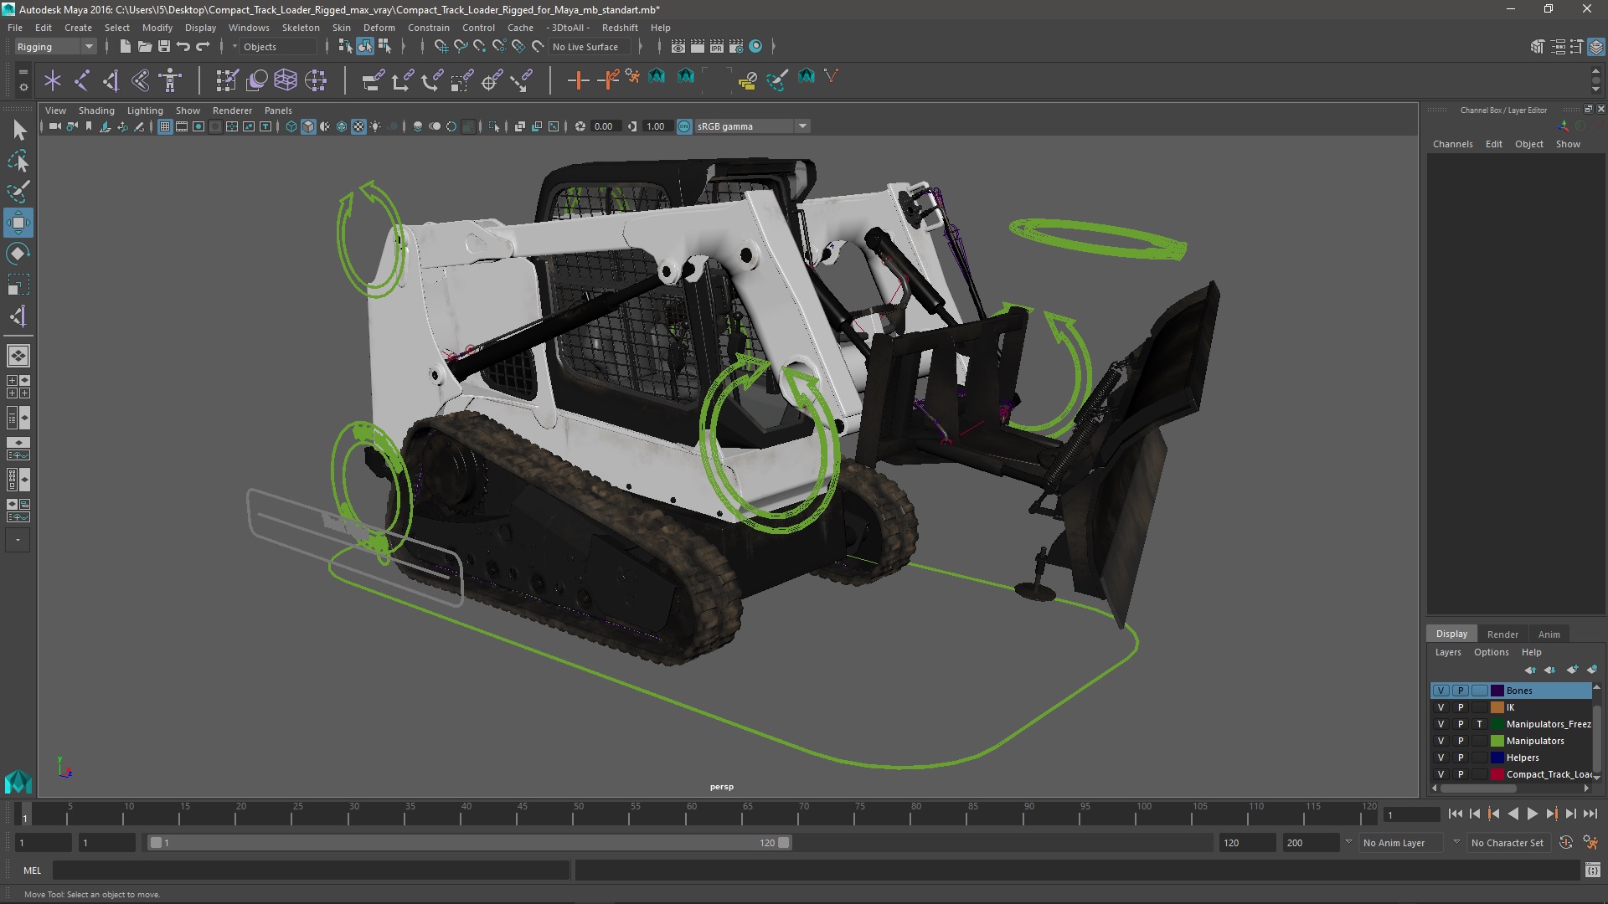The width and height of the screenshot is (1608, 904).
Task: Select the arrow Select tool
Action: point(18,130)
